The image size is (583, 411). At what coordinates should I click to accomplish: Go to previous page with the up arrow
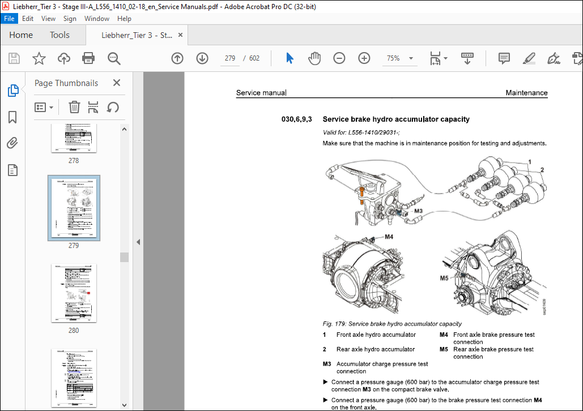click(177, 58)
